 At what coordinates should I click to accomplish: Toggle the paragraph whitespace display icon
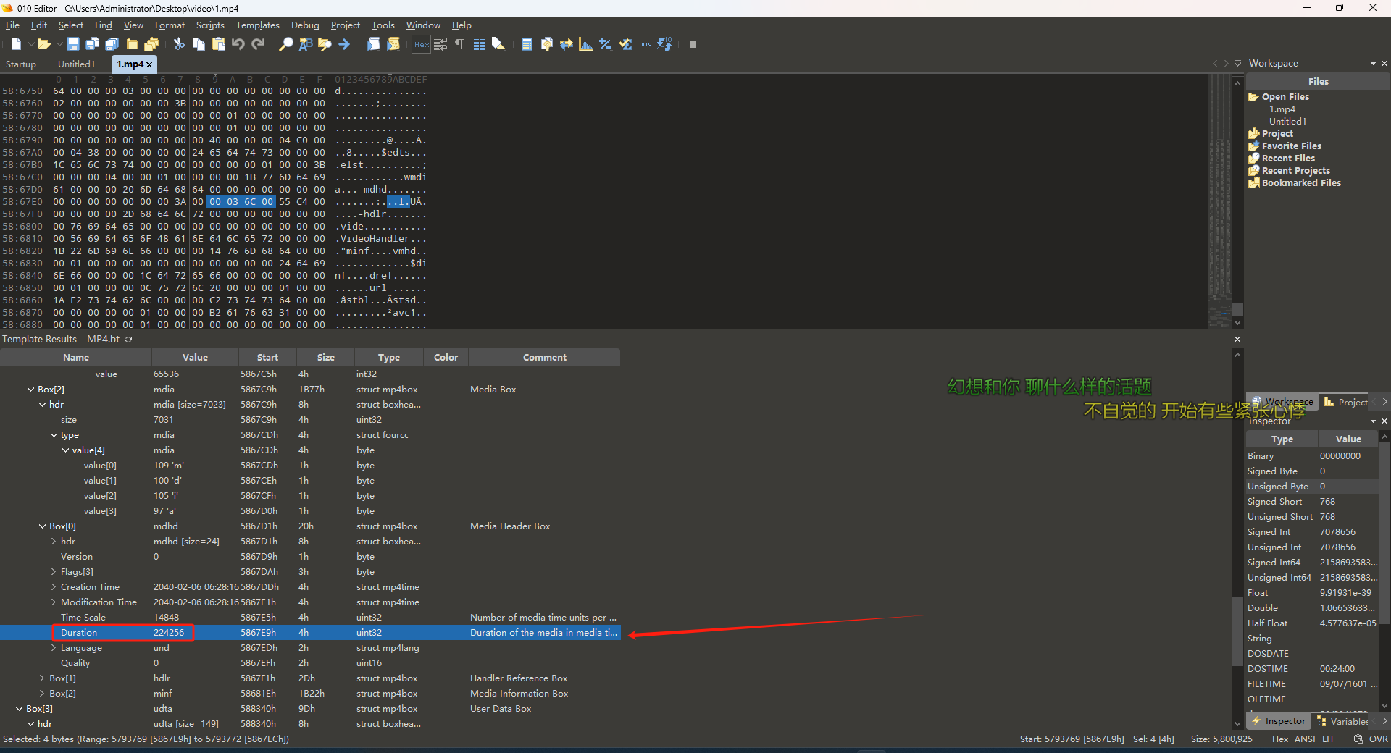(459, 44)
